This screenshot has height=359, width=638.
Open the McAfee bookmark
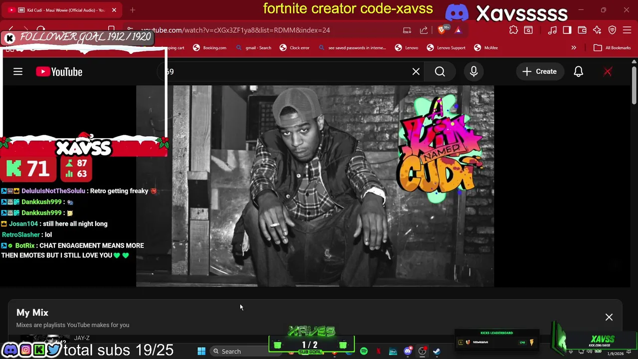pos(486,48)
